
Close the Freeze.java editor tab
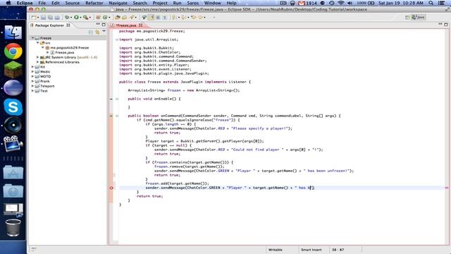click(x=140, y=25)
